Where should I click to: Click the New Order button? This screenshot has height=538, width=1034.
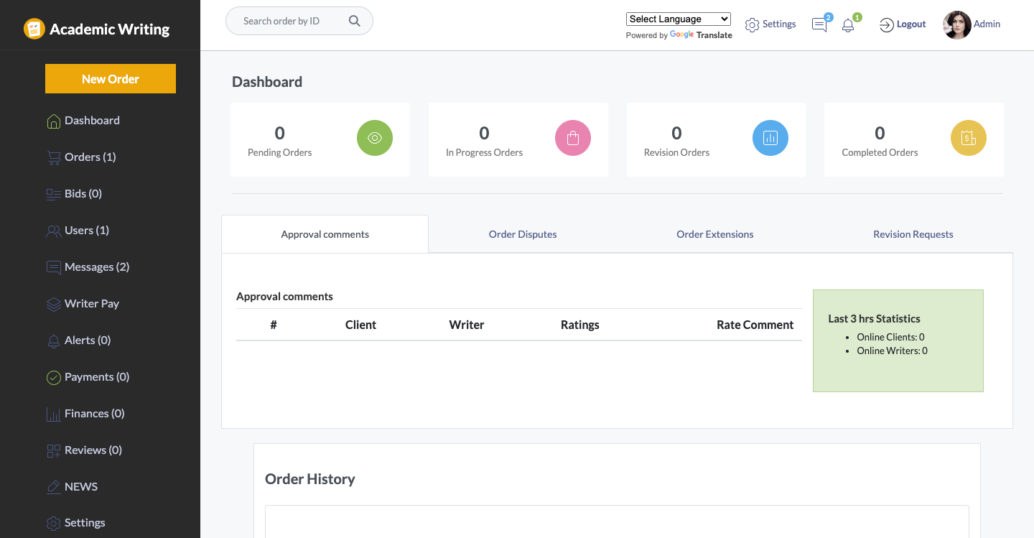110,78
